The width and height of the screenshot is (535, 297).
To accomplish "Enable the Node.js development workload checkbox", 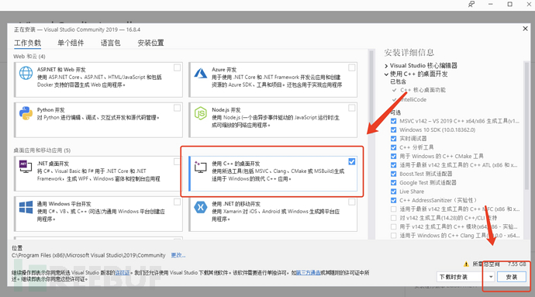I will point(352,108).
